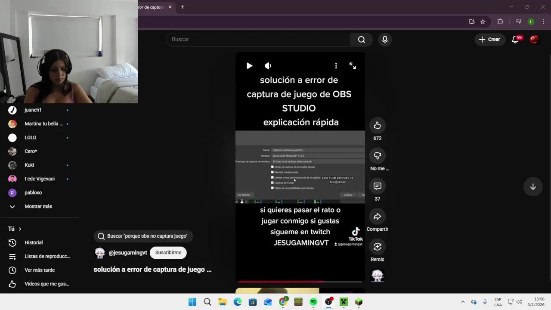This screenshot has width=551, height=310.
Task: Start voice search with the microphone
Action: pyautogui.click(x=385, y=40)
